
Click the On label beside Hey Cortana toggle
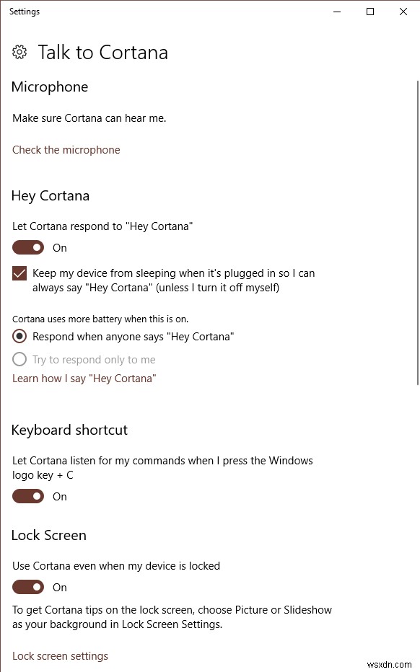[x=59, y=247]
